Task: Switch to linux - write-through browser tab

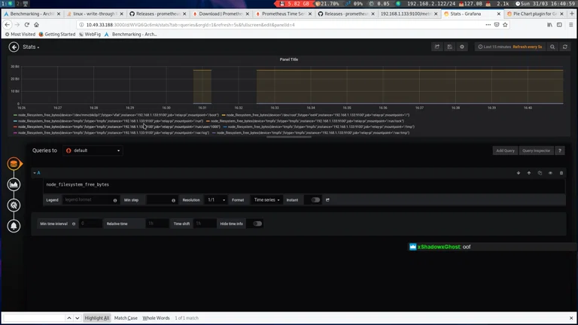Action: click(x=95, y=14)
